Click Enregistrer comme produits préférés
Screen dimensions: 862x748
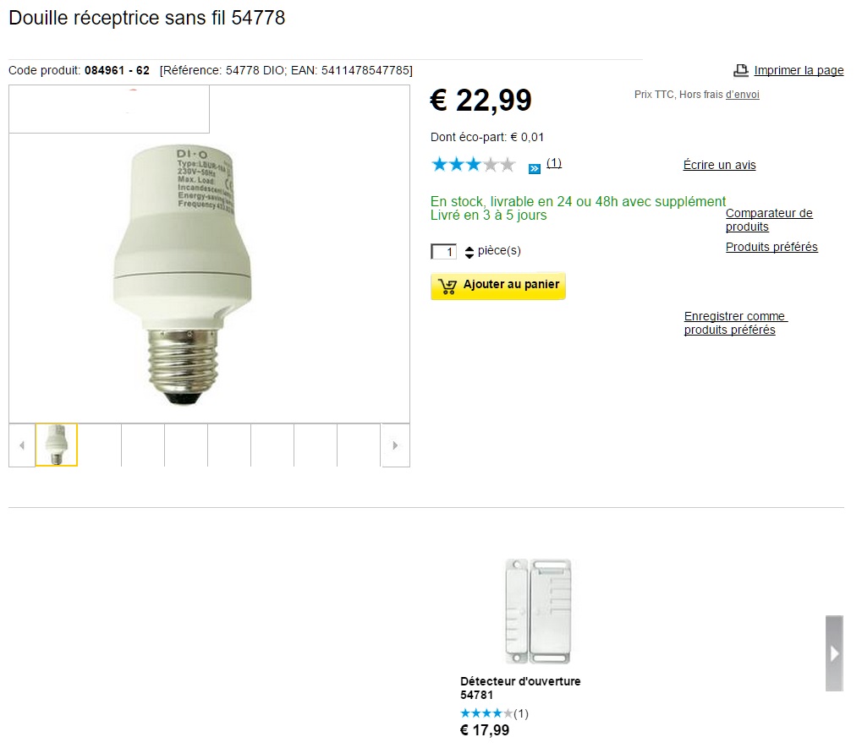(735, 323)
